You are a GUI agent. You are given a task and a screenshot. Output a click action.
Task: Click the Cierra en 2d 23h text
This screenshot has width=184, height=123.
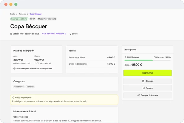click(x=163, y=57)
